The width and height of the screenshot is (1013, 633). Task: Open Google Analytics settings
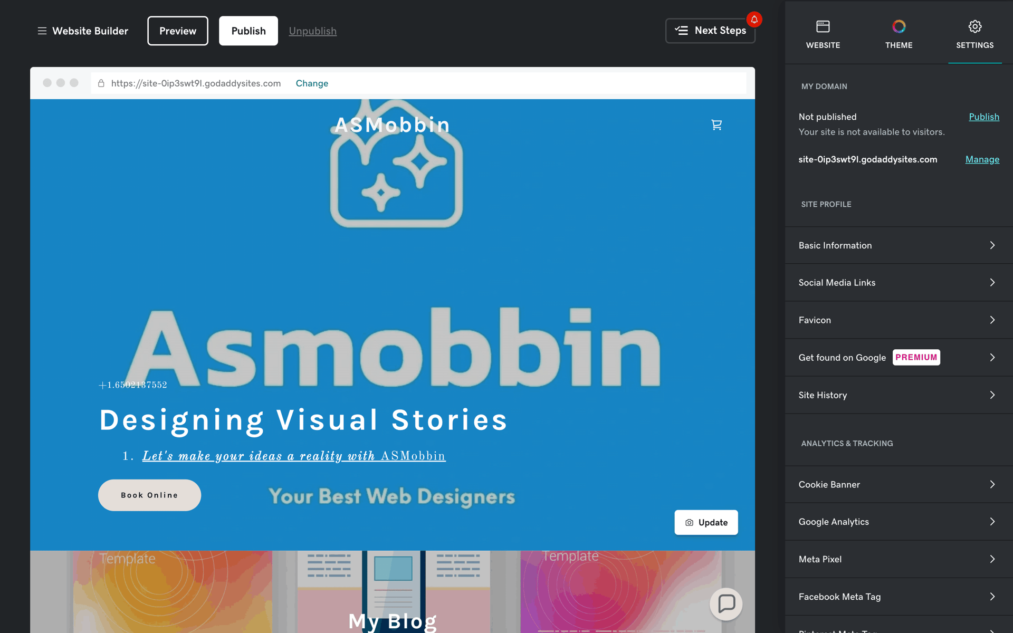pos(899,522)
